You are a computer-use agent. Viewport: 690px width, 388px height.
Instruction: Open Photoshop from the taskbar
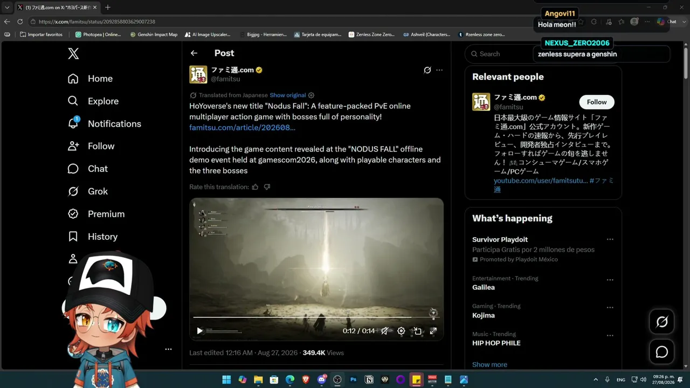354,379
